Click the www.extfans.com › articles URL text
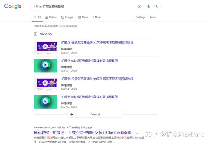 point(49,127)
